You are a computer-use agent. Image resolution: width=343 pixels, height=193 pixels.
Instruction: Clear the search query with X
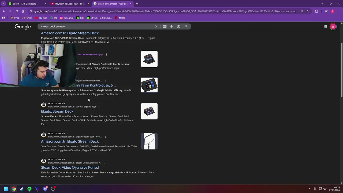click(x=156, y=27)
